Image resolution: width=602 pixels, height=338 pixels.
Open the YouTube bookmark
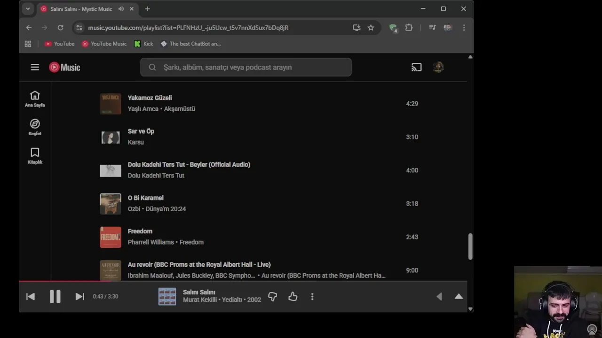(59, 44)
